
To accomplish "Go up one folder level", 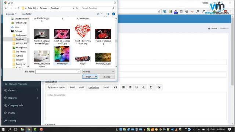I will click(x=19, y=8).
